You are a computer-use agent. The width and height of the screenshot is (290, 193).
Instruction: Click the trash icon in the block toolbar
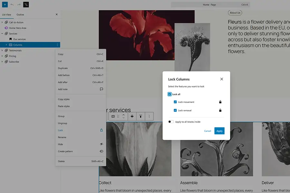pyautogui.click(x=141, y=116)
